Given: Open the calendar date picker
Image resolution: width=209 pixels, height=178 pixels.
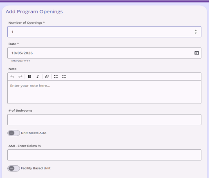Looking at the screenshot, I should [x=196, y=53].
